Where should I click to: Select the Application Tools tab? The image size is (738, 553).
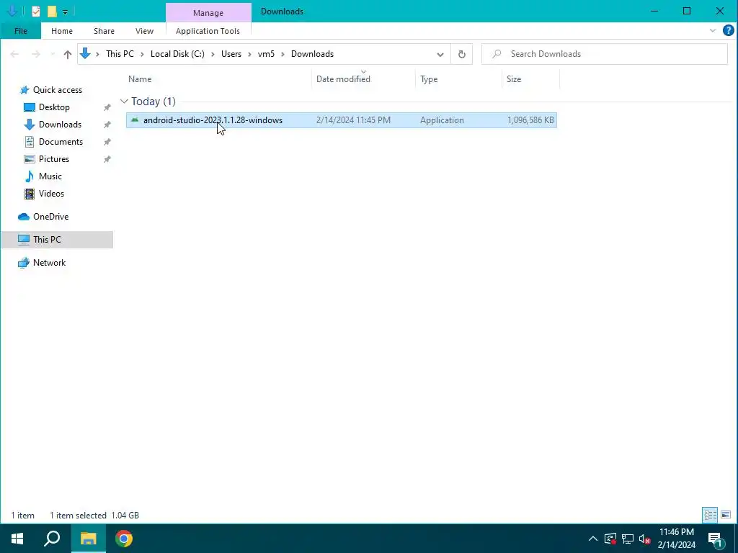tap(208, 31)
